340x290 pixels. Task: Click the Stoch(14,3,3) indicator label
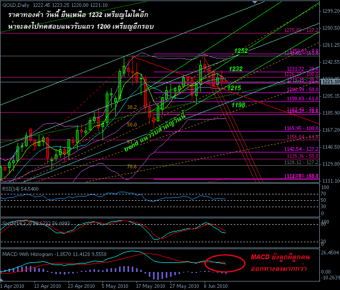coord(36,223)
